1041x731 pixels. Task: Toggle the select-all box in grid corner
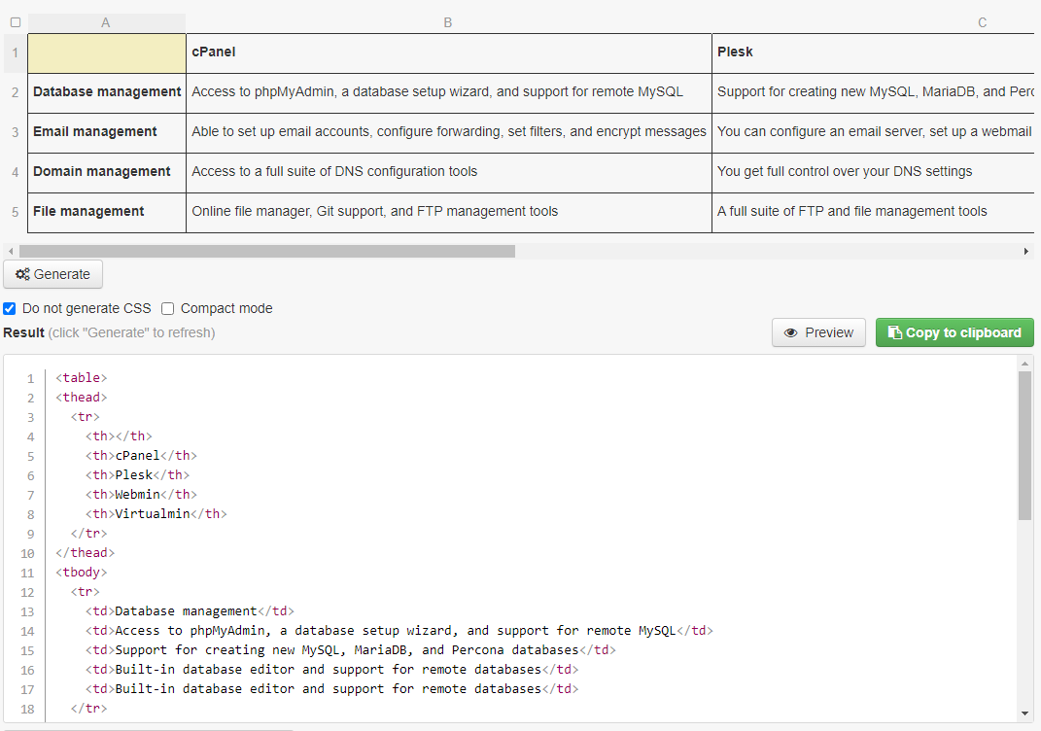tap(15, 22)
